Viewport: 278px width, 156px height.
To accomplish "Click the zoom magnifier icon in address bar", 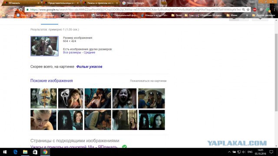I will tap(244, 10).
